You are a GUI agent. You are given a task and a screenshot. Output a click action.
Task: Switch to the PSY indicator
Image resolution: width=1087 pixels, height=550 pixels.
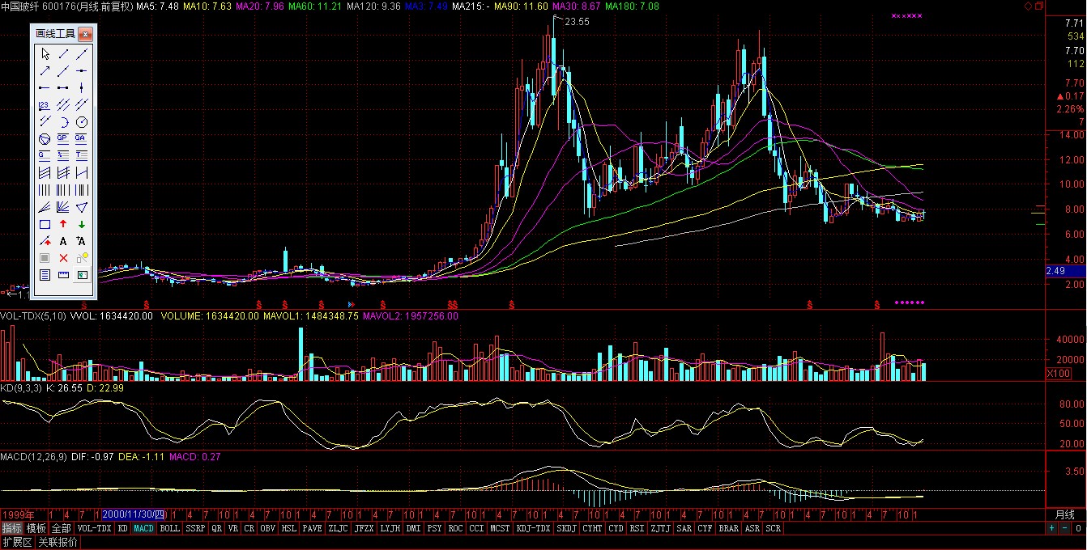pyautogui.click(x=435, y=528)
